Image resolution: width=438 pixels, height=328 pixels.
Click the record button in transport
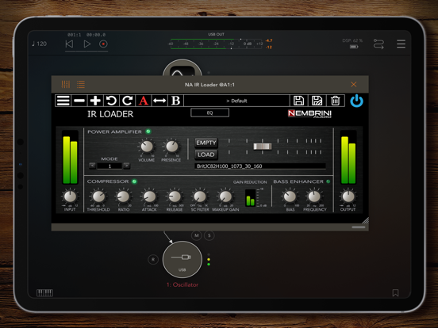pyautogui.click(x=103, y=44)
